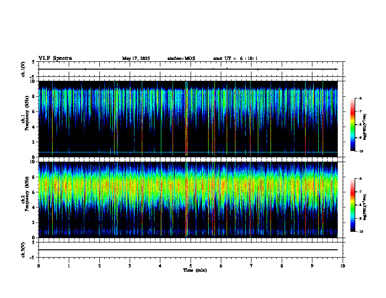Click the "-8" label on ch.1 color scale
The height and width of the screenshot is (298, 386).
click(360, 125)
